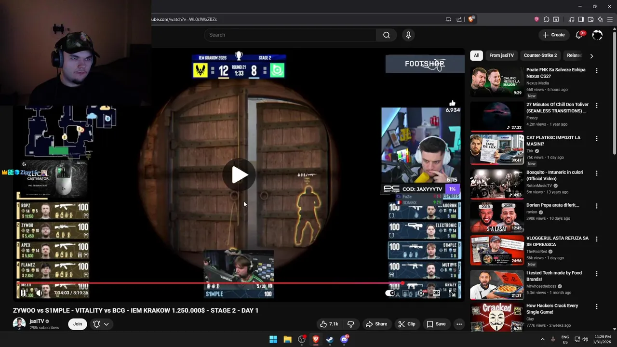Open Discord from the taskbar
Image resolution: width=617 pixels, height=347 pixels.
click(x=344, y=339)
